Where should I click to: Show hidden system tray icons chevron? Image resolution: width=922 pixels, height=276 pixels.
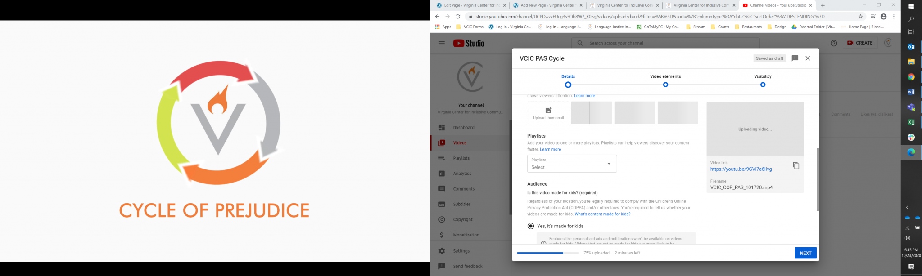907,207
